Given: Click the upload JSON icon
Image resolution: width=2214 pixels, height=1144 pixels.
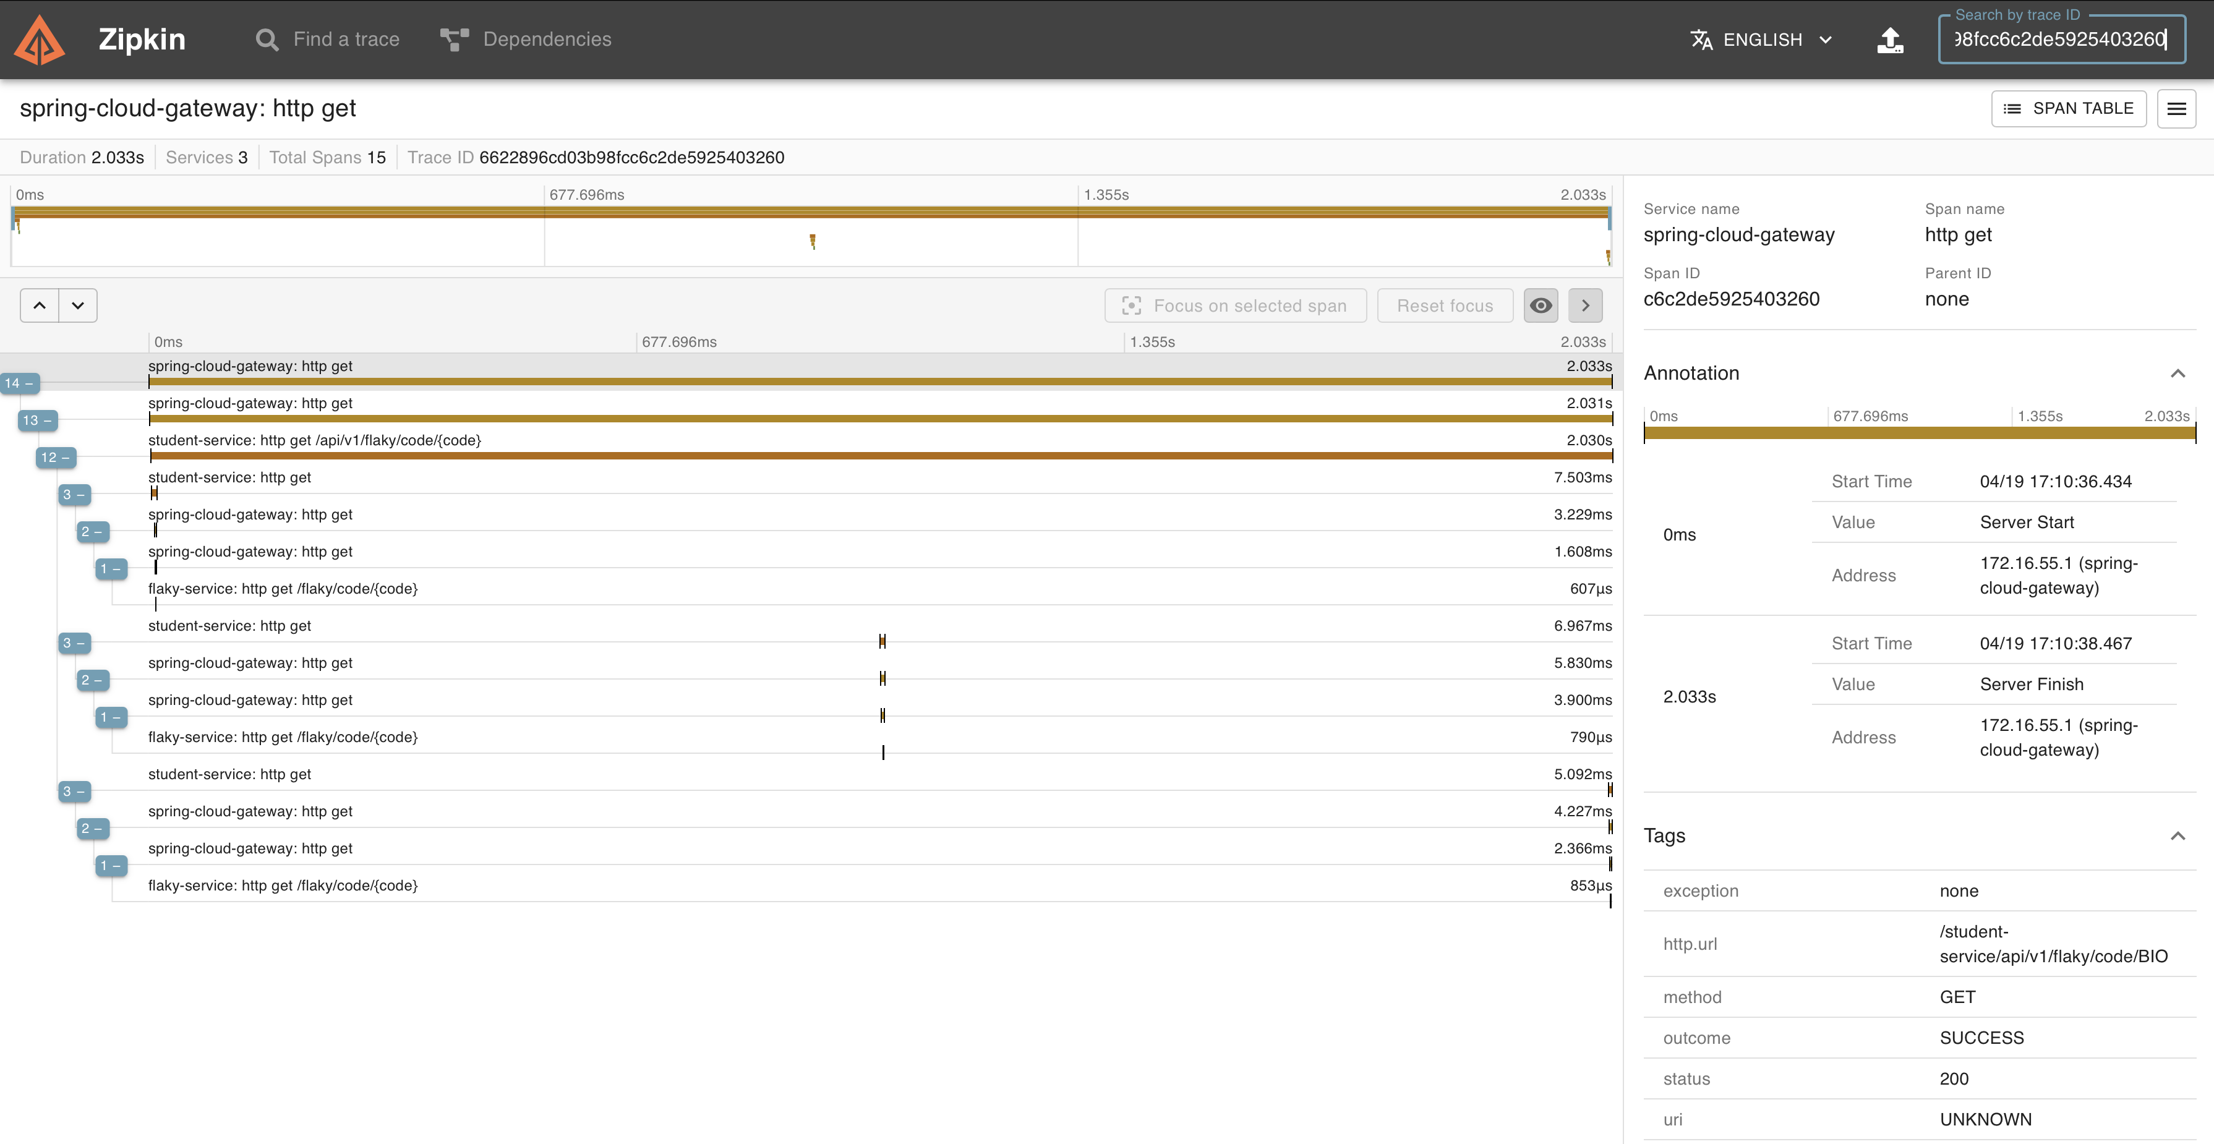Looking at the screenshot, I should 1889,40.
